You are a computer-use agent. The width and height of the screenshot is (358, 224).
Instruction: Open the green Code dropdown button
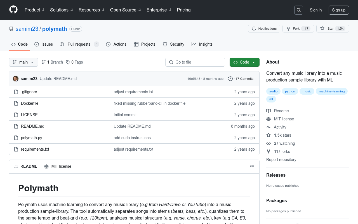tap(244, 62)
